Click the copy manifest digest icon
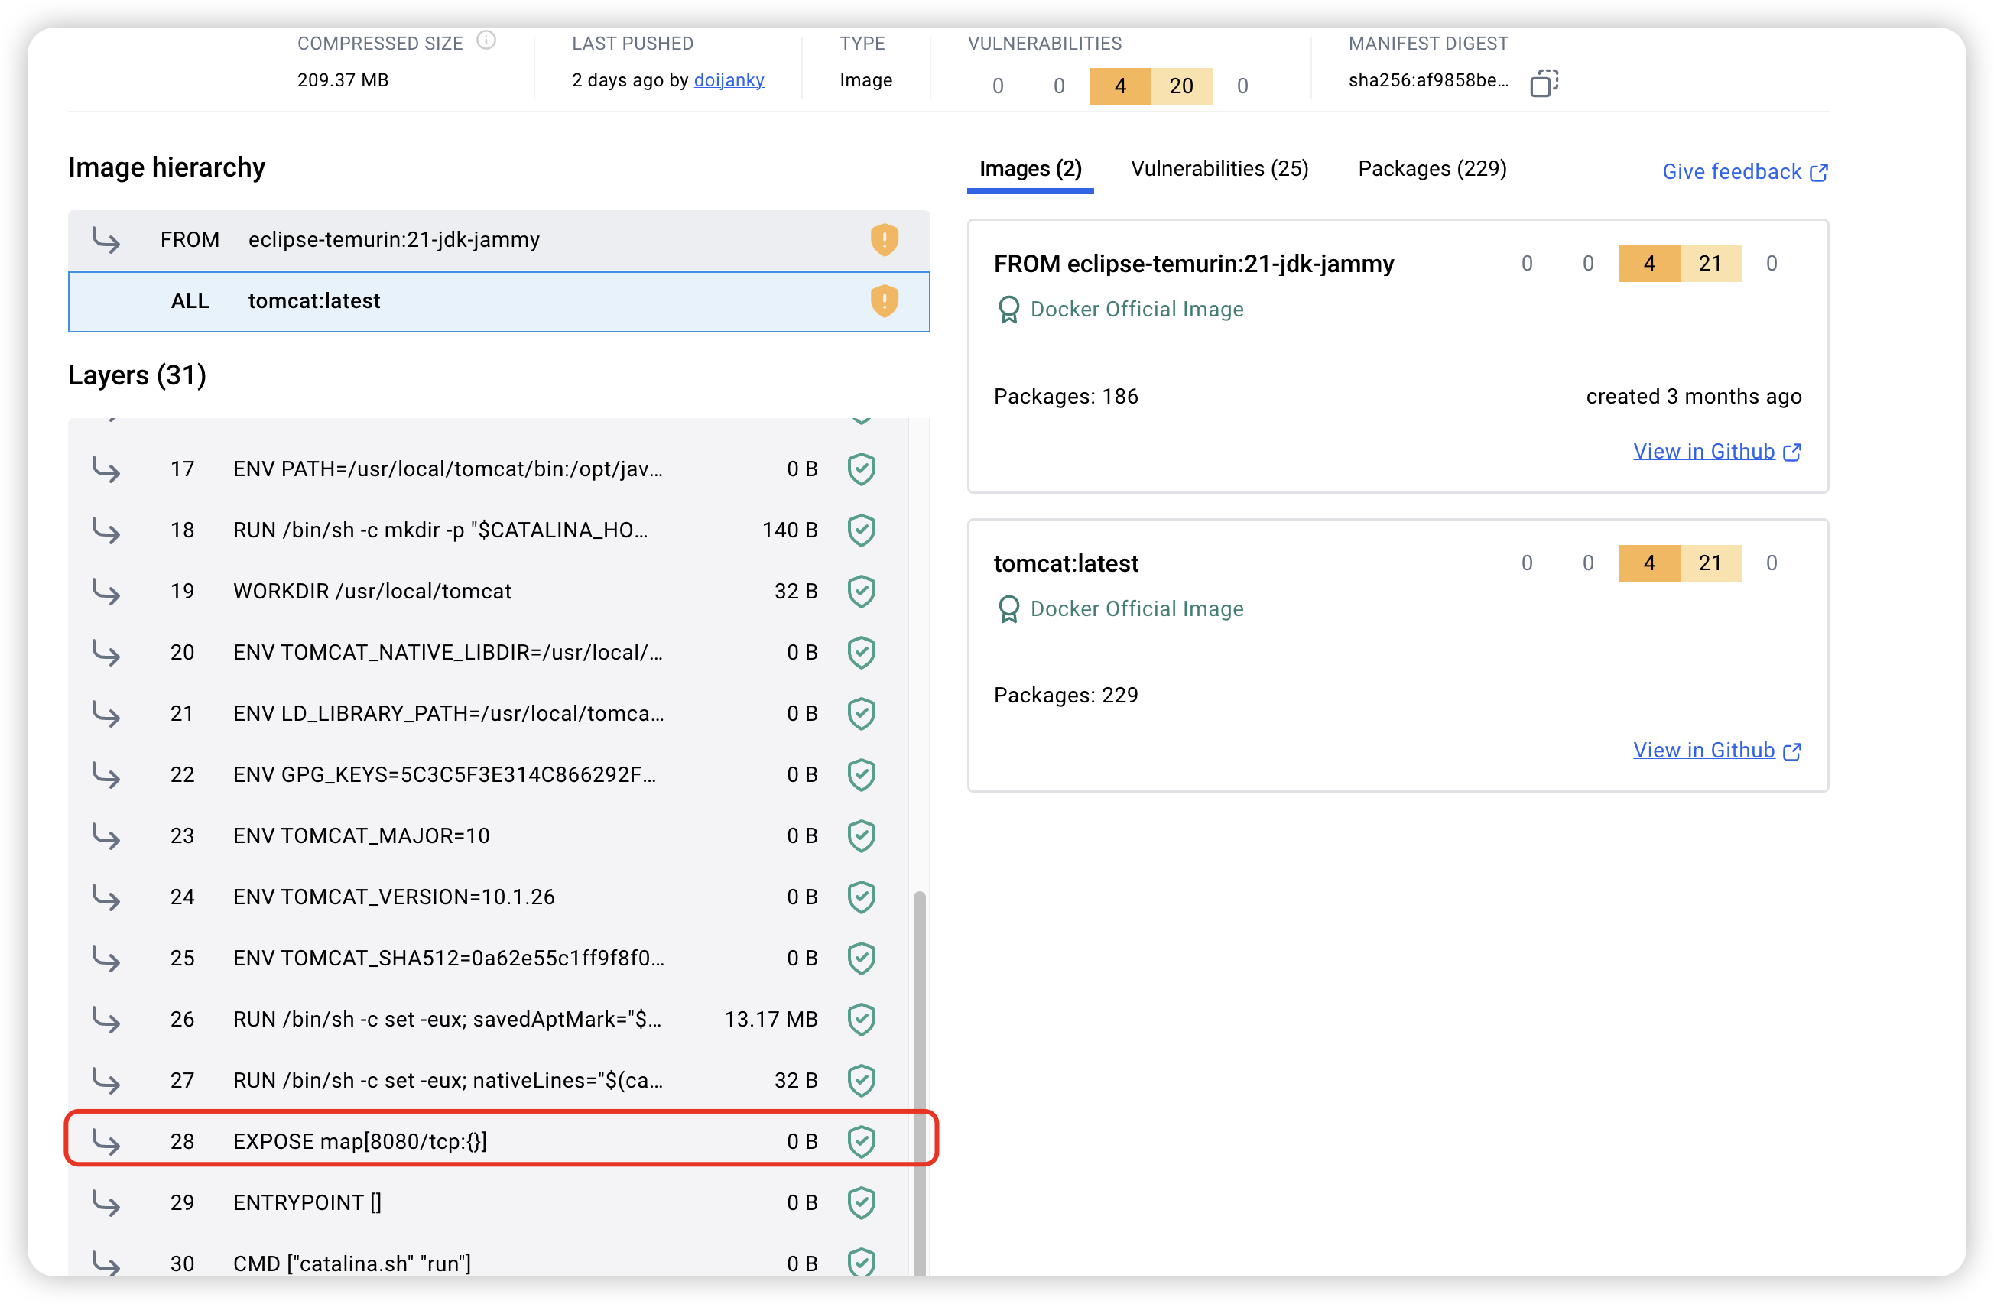 pyautogui.click(x=1543, y=83)
